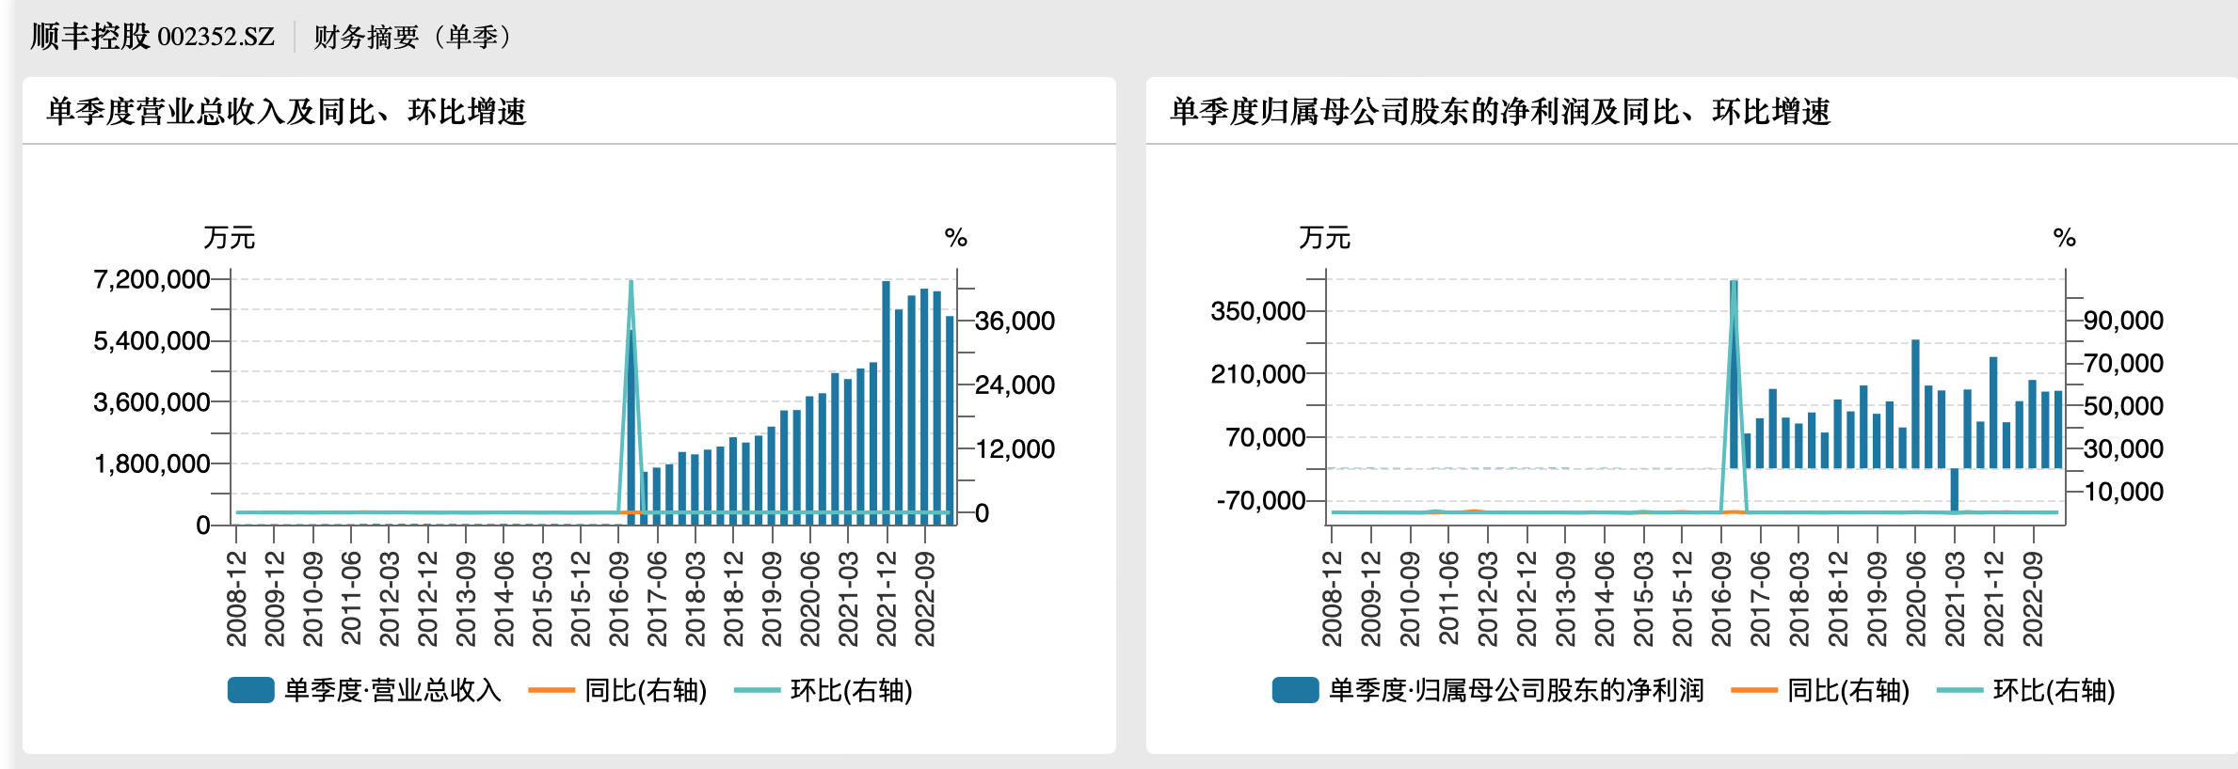This screenshot has height=769, width=2238.
Task: Click blue swatch beside 单季度·营业总收入 legend
Action: [250, 690]
